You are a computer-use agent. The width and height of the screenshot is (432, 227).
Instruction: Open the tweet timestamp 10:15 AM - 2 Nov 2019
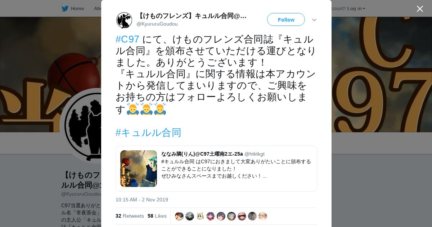pyautogui.click(x=142, y=200)
